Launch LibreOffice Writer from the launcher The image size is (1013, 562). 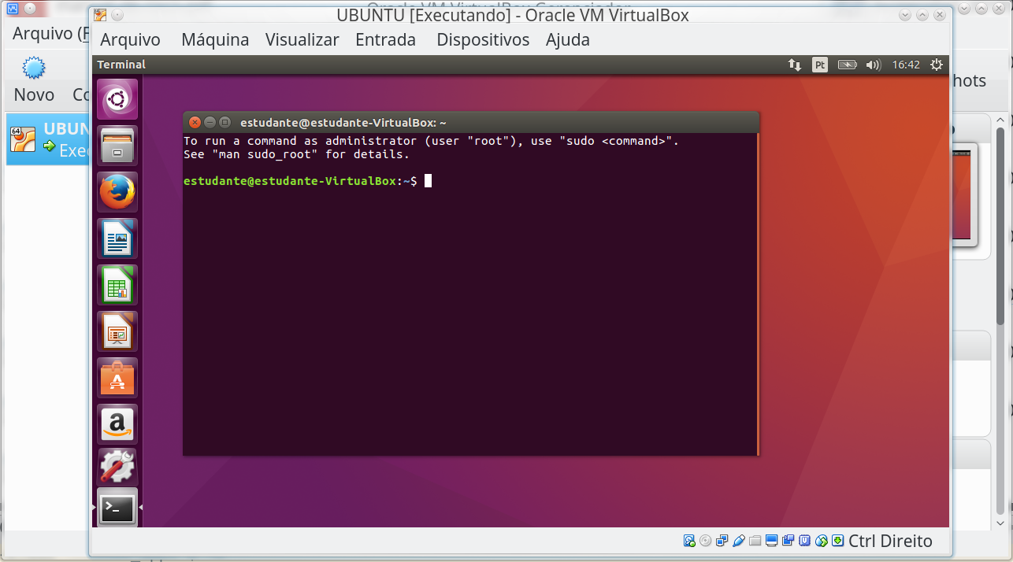[117, 238]
